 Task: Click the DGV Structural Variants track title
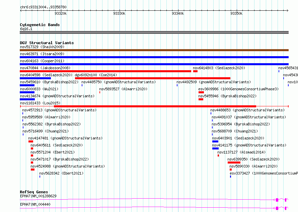[x=47, y=43]
